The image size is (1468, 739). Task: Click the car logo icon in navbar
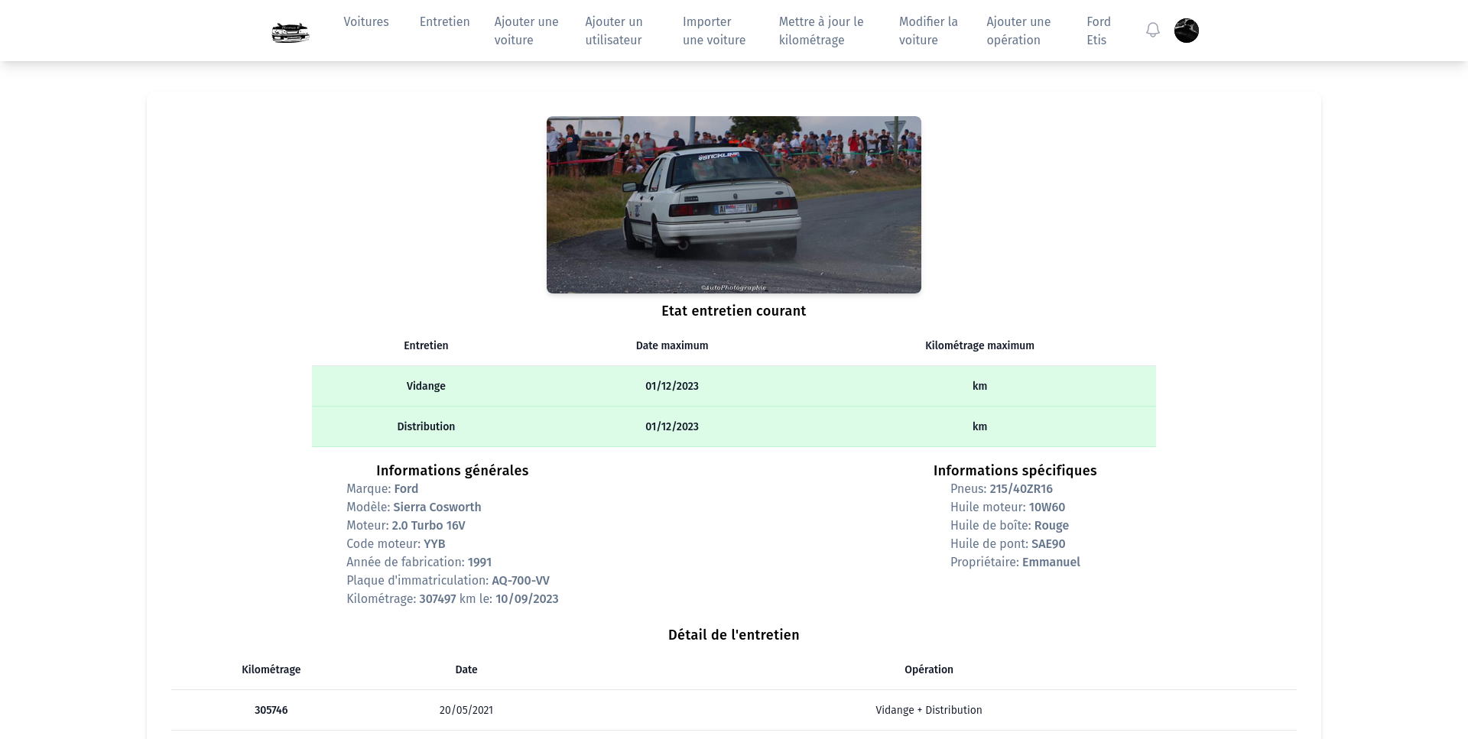tap(291, 31)
